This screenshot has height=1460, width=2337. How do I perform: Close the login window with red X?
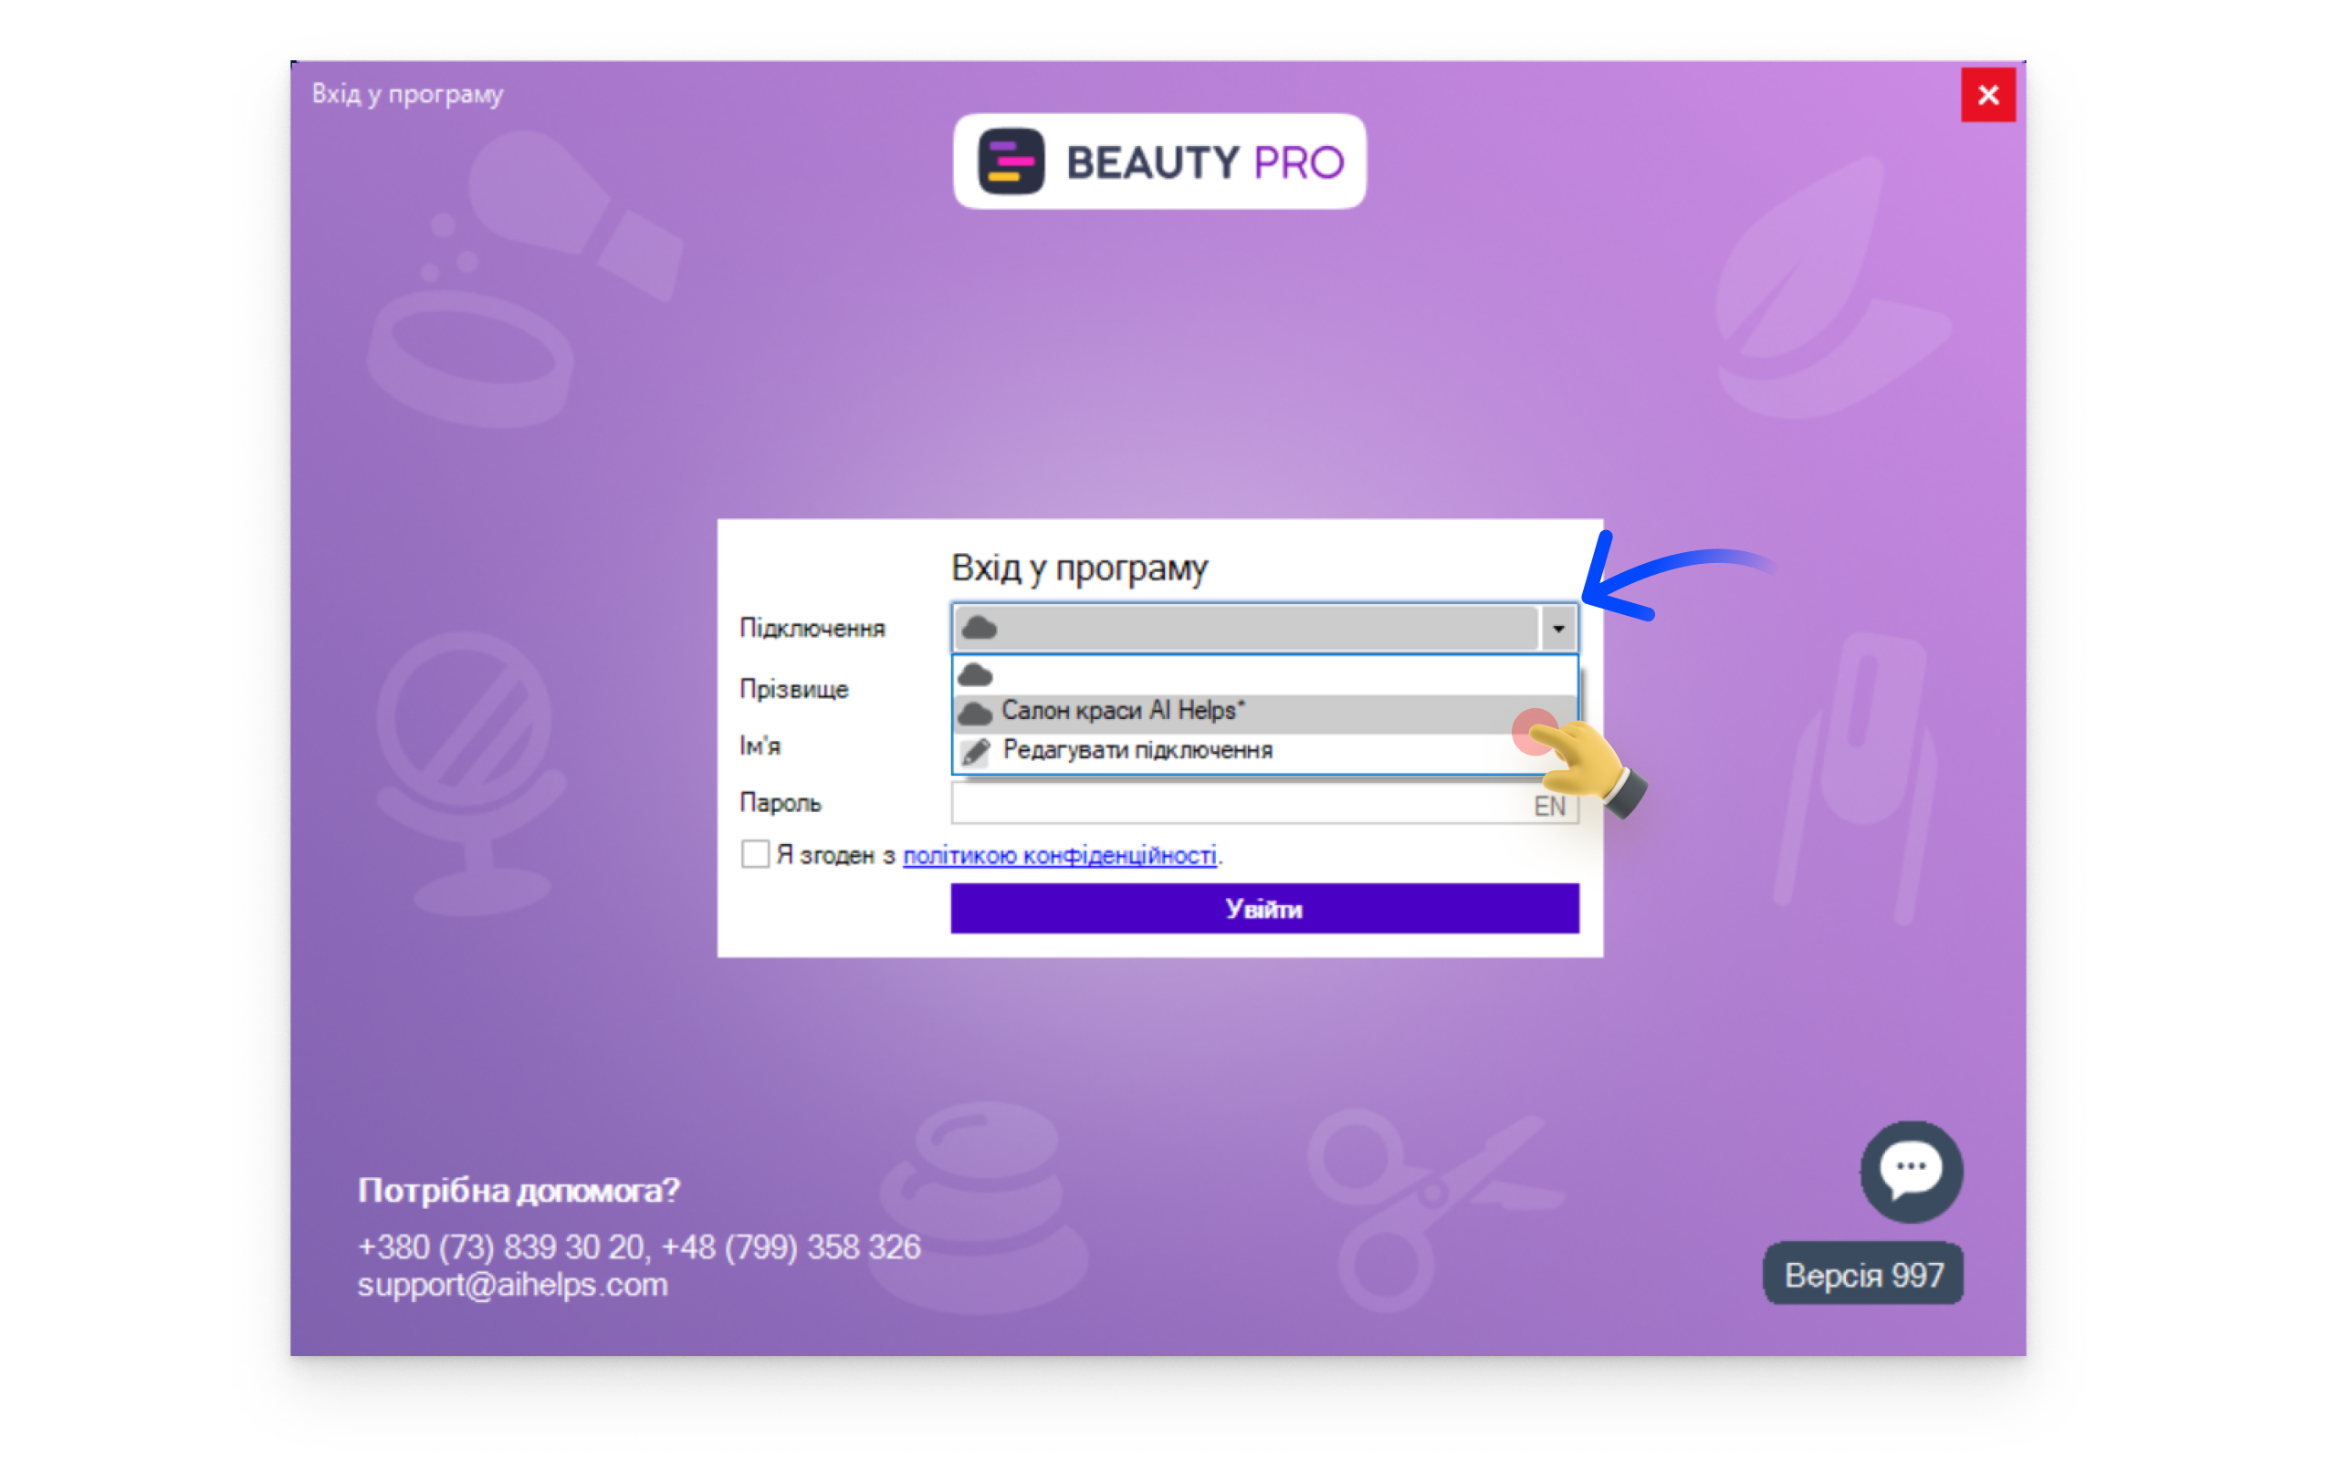tap(1987, 95)
